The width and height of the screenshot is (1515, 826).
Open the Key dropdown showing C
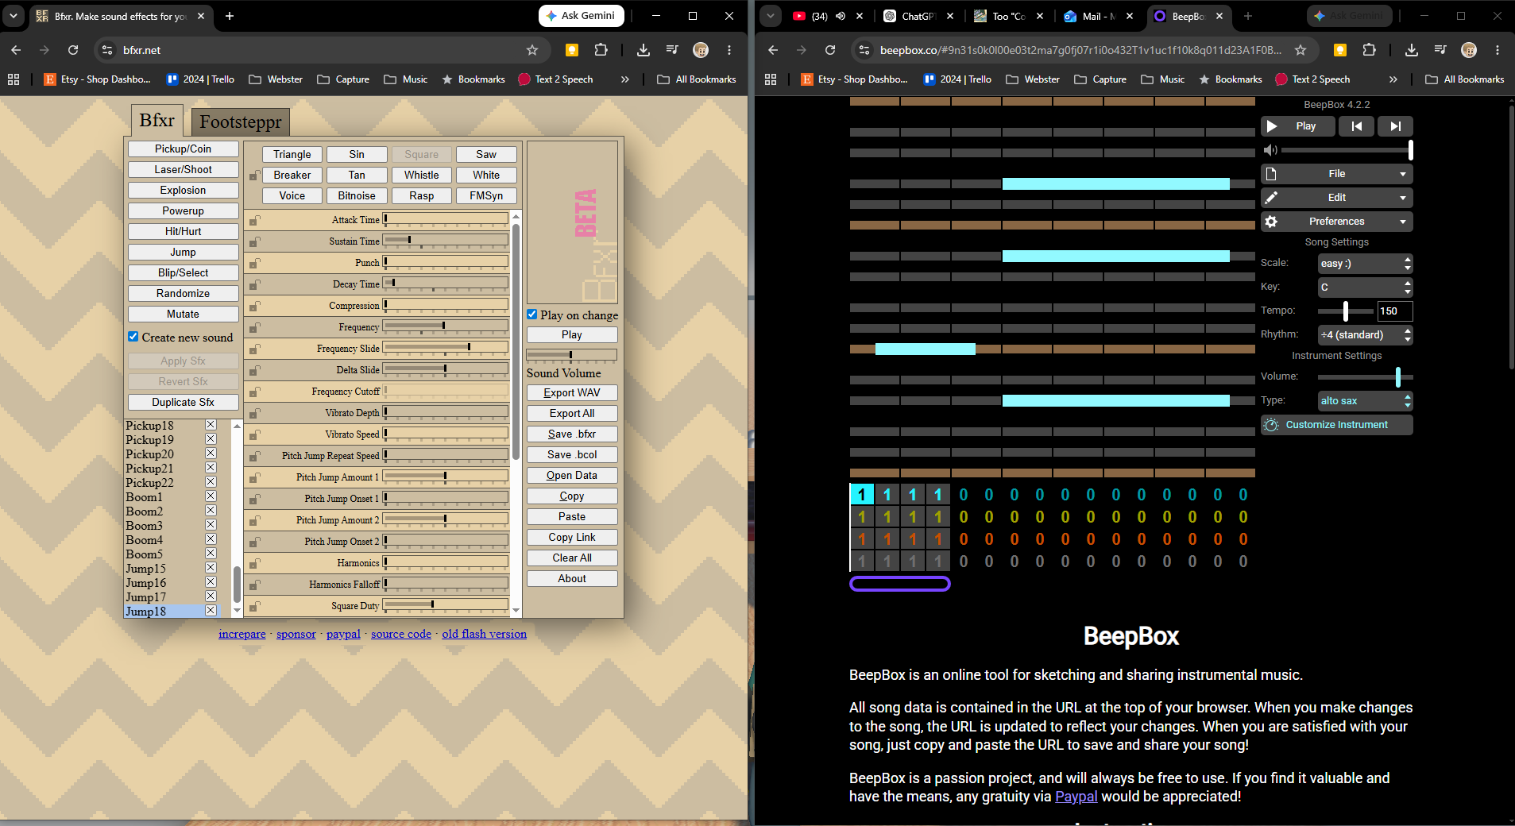click(1365, 288)
